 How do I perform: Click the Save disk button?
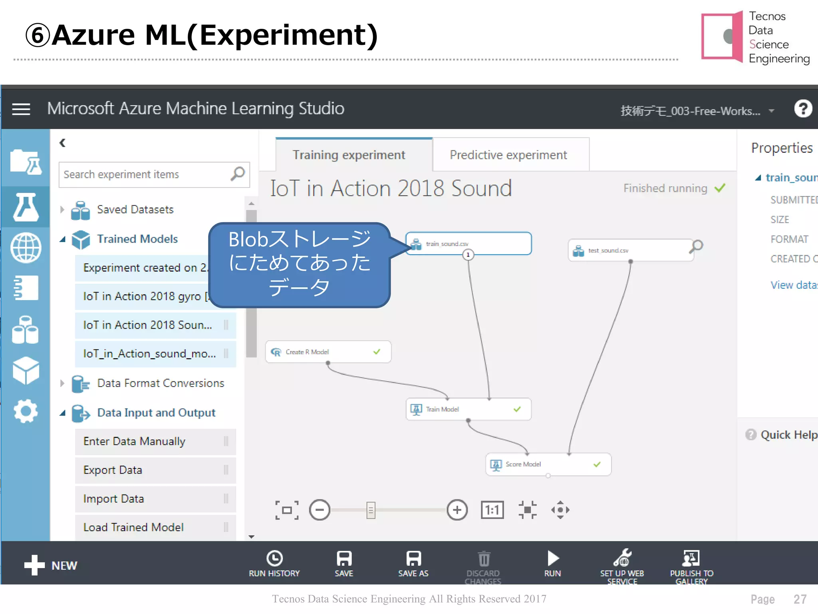[344, 564]
